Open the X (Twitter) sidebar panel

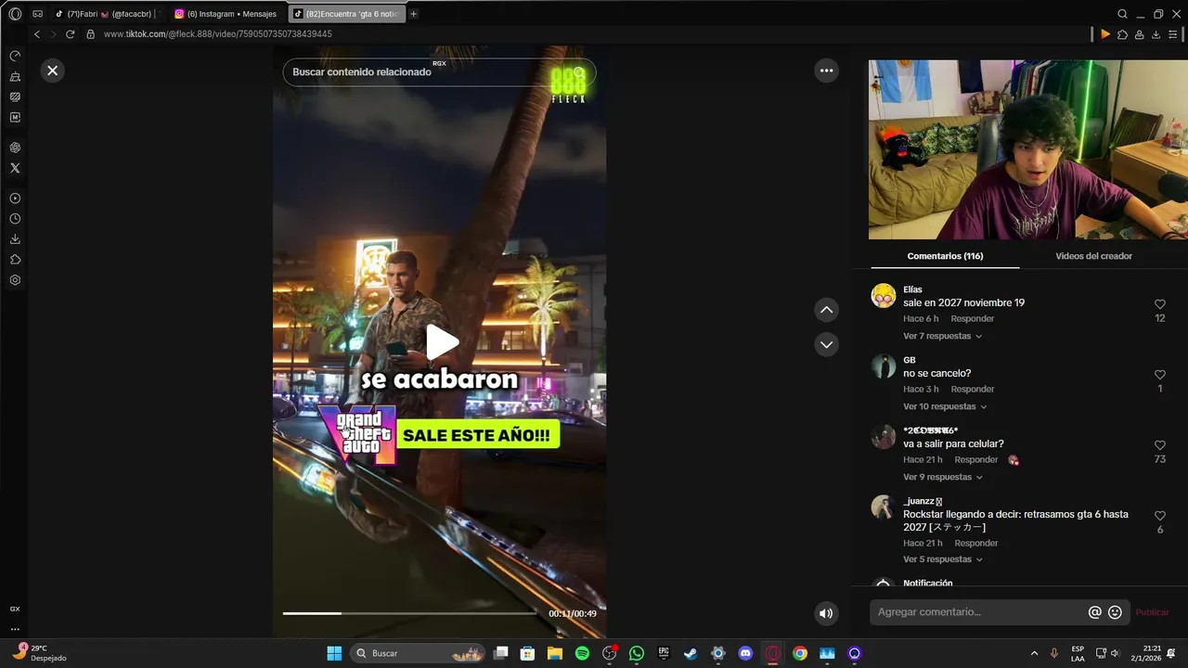coord(15,168)
